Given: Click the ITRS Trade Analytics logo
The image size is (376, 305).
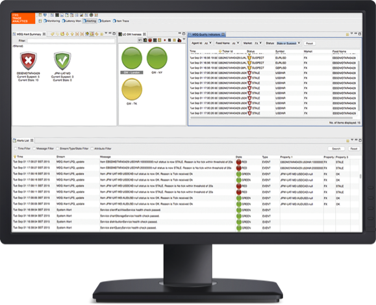Looking at the screenshot, I should point(23,18).
